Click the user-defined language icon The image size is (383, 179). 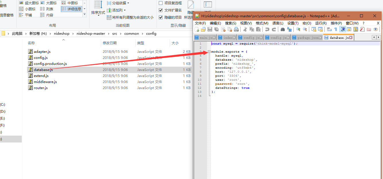point(349,29)
